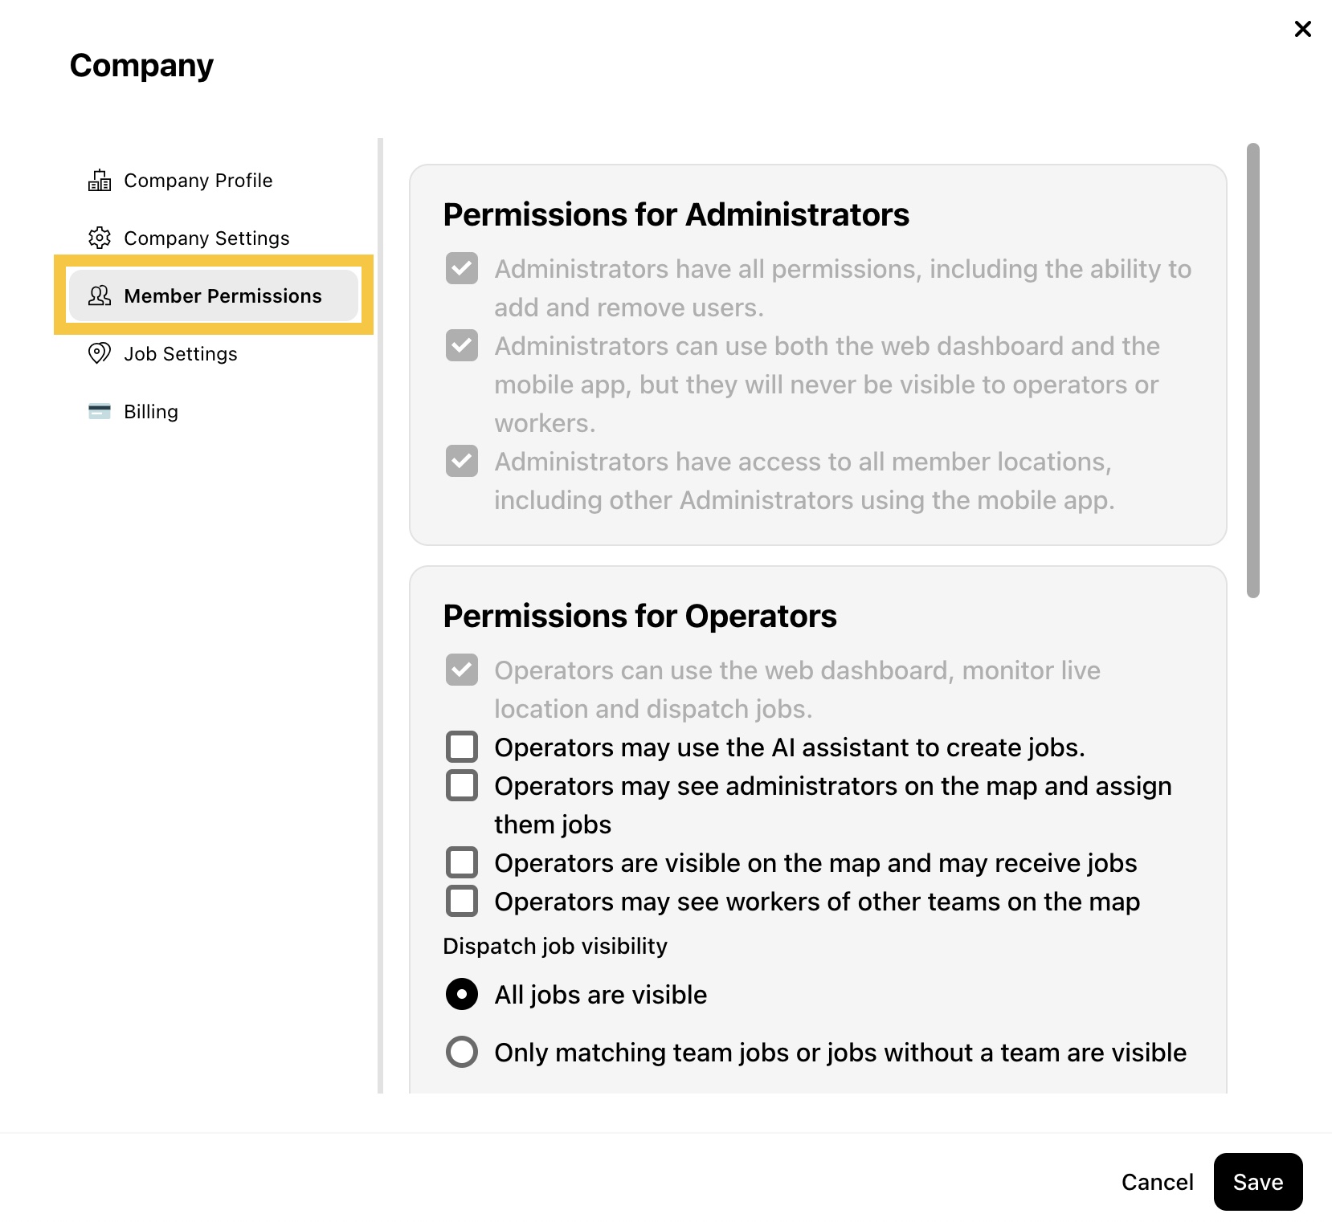Click the Job Settings map pin icon
The height and width of the screenshot is (1222, 1332).
point(100,354)
